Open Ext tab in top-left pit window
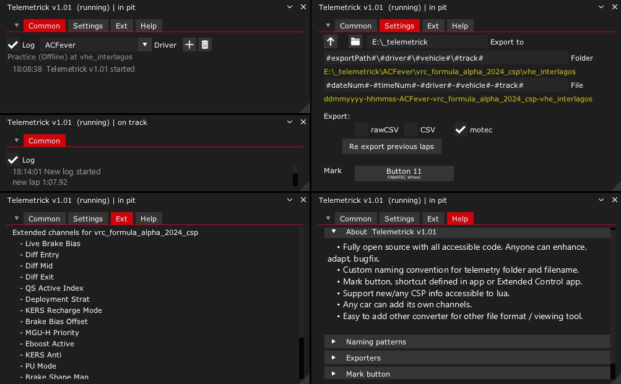The height and width of the screenshot is (384, 621). coord(121,26)
